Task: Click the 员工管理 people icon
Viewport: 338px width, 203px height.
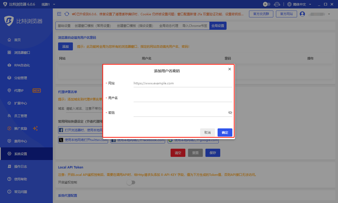Action: [9, 116]
